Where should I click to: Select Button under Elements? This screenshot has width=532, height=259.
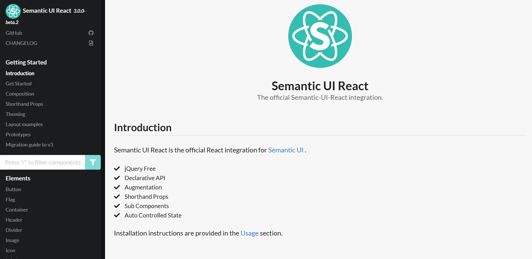click(x=13, y=189)
